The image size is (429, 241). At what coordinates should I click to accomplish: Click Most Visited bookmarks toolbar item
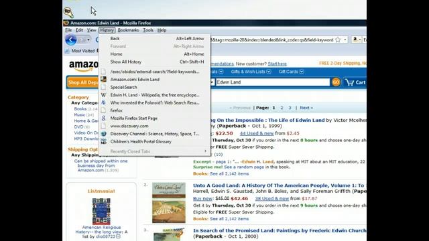[x=80, y=51]
